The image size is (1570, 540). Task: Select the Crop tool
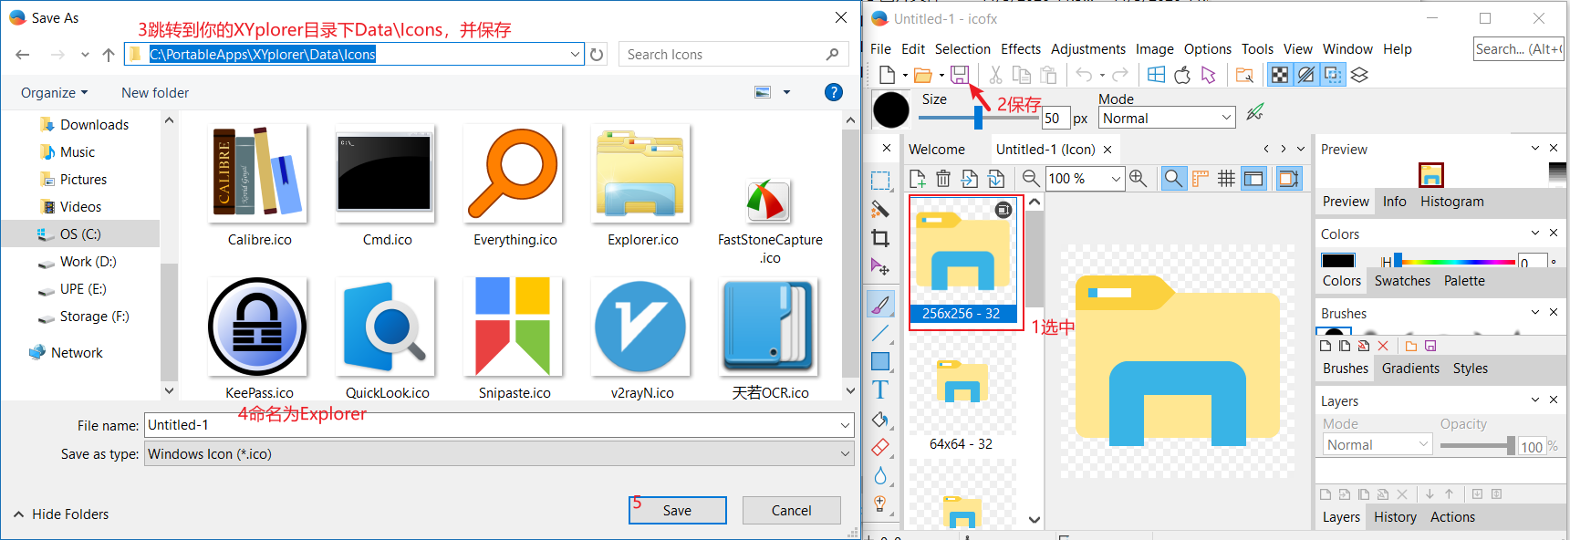[880, 238]
